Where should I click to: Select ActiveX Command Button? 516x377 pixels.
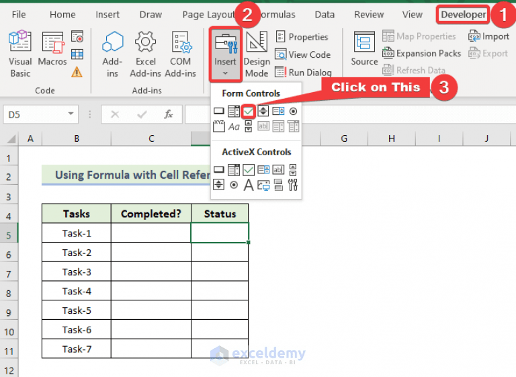(219, 170)
